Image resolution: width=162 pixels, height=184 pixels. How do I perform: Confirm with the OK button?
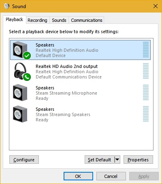78,176
